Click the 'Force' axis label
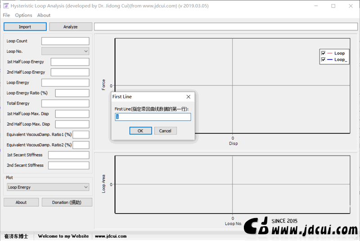This screenshot has width=360, height=241. tap(103, 85)
